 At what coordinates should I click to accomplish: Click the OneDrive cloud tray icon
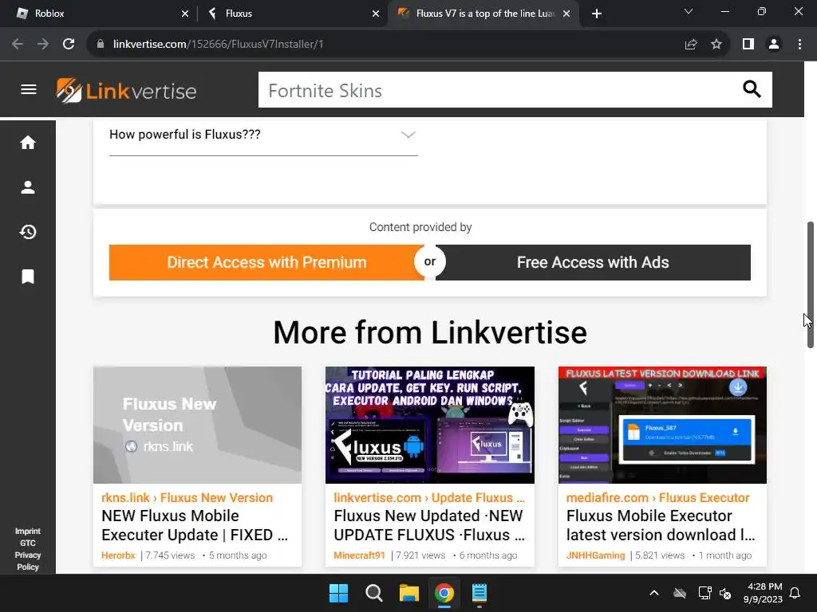pyautogui.click(x=680, y=593)
